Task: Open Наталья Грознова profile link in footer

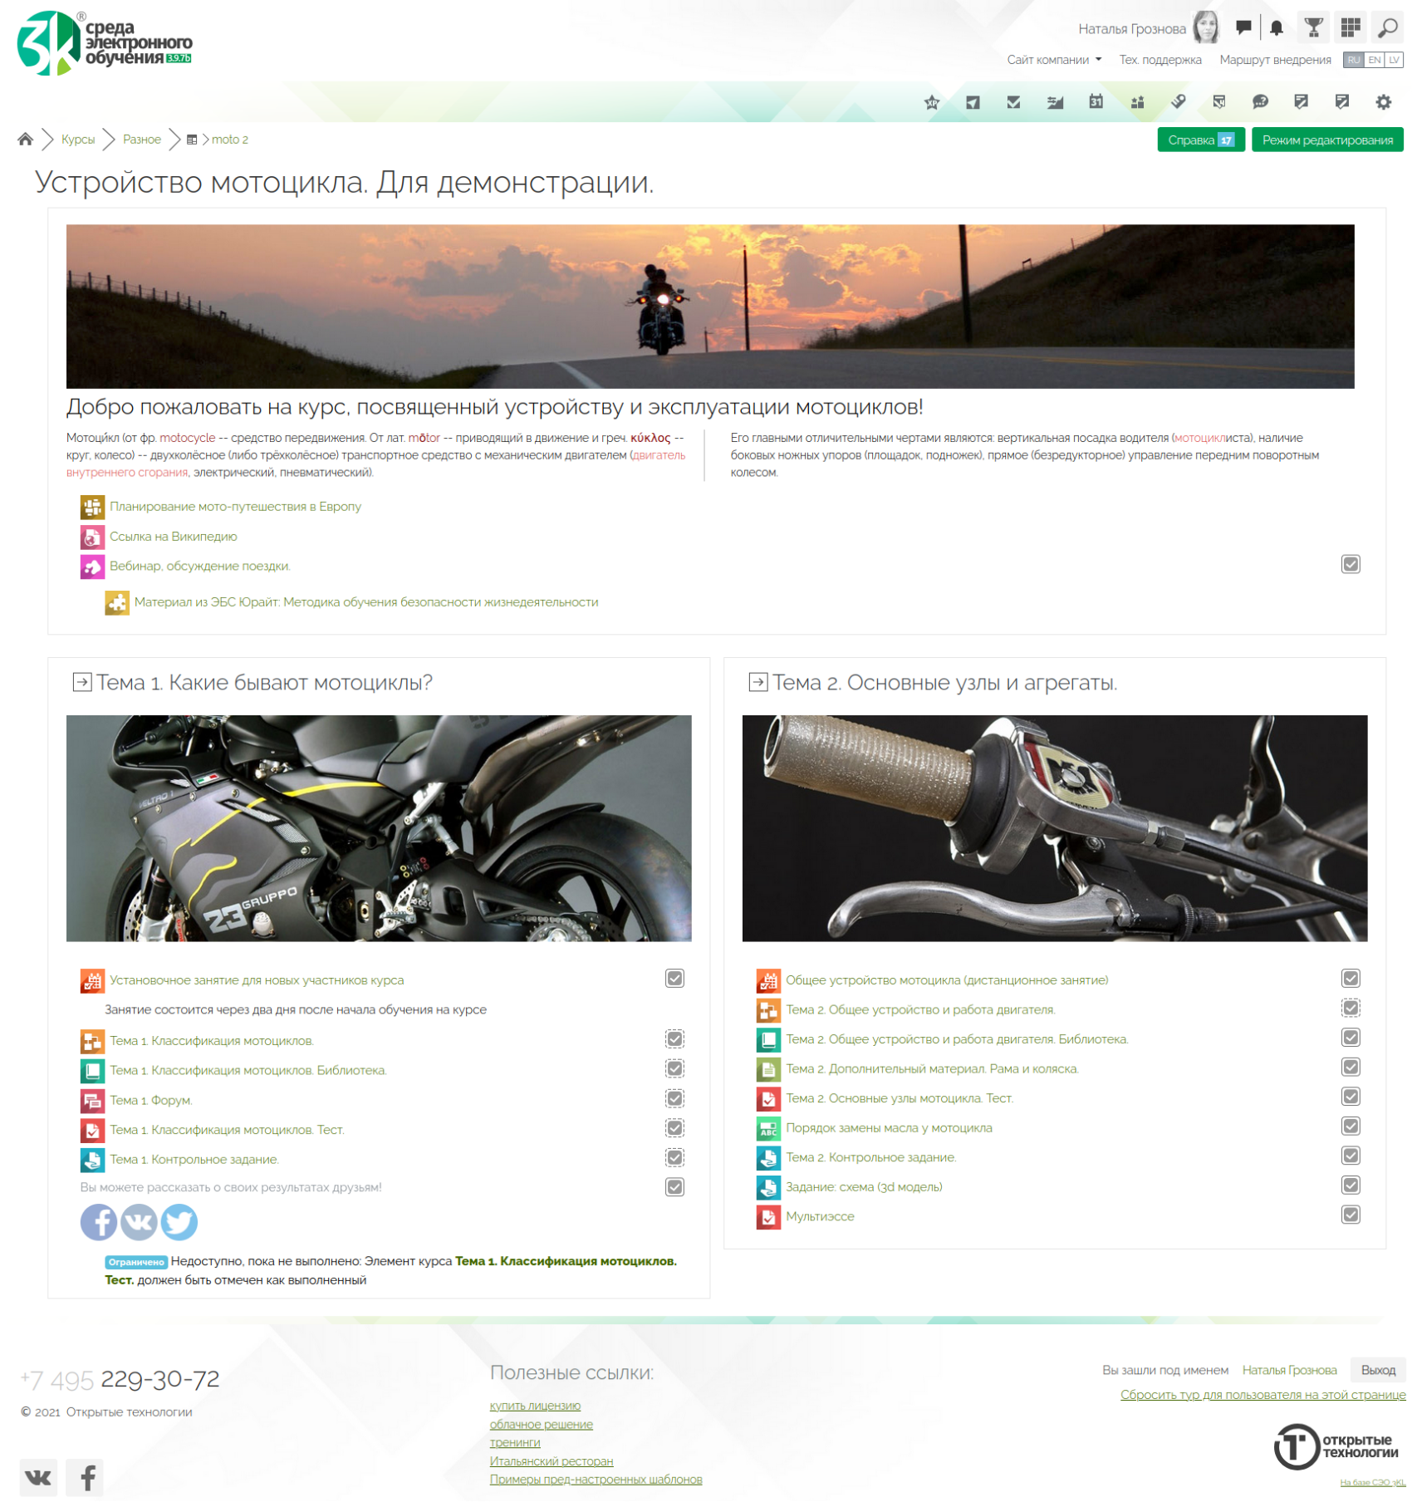Action: 1289,1370
